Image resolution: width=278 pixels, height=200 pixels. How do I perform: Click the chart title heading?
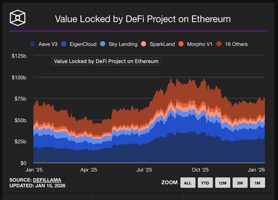click(142, 19)
